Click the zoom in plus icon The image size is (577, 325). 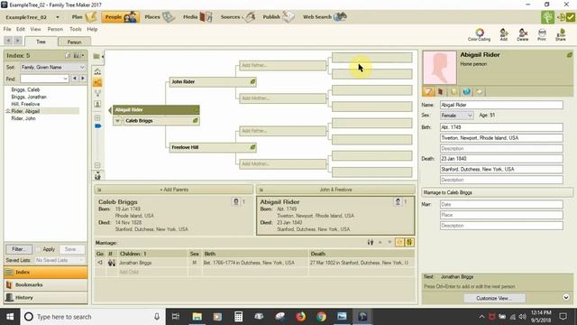[x=97, y=118]
